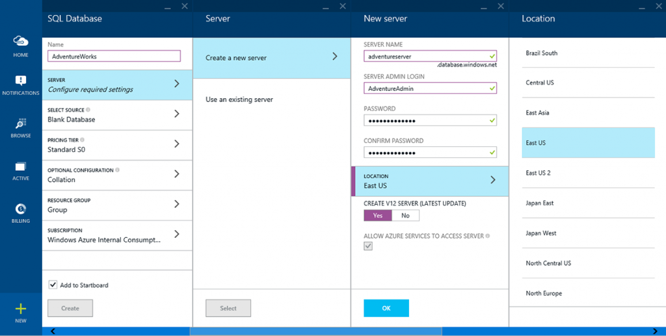This screenshot has height=336, width=666.
Task: Expand the Pricing Tier Standard S0 row
Action: coord(117,145)
